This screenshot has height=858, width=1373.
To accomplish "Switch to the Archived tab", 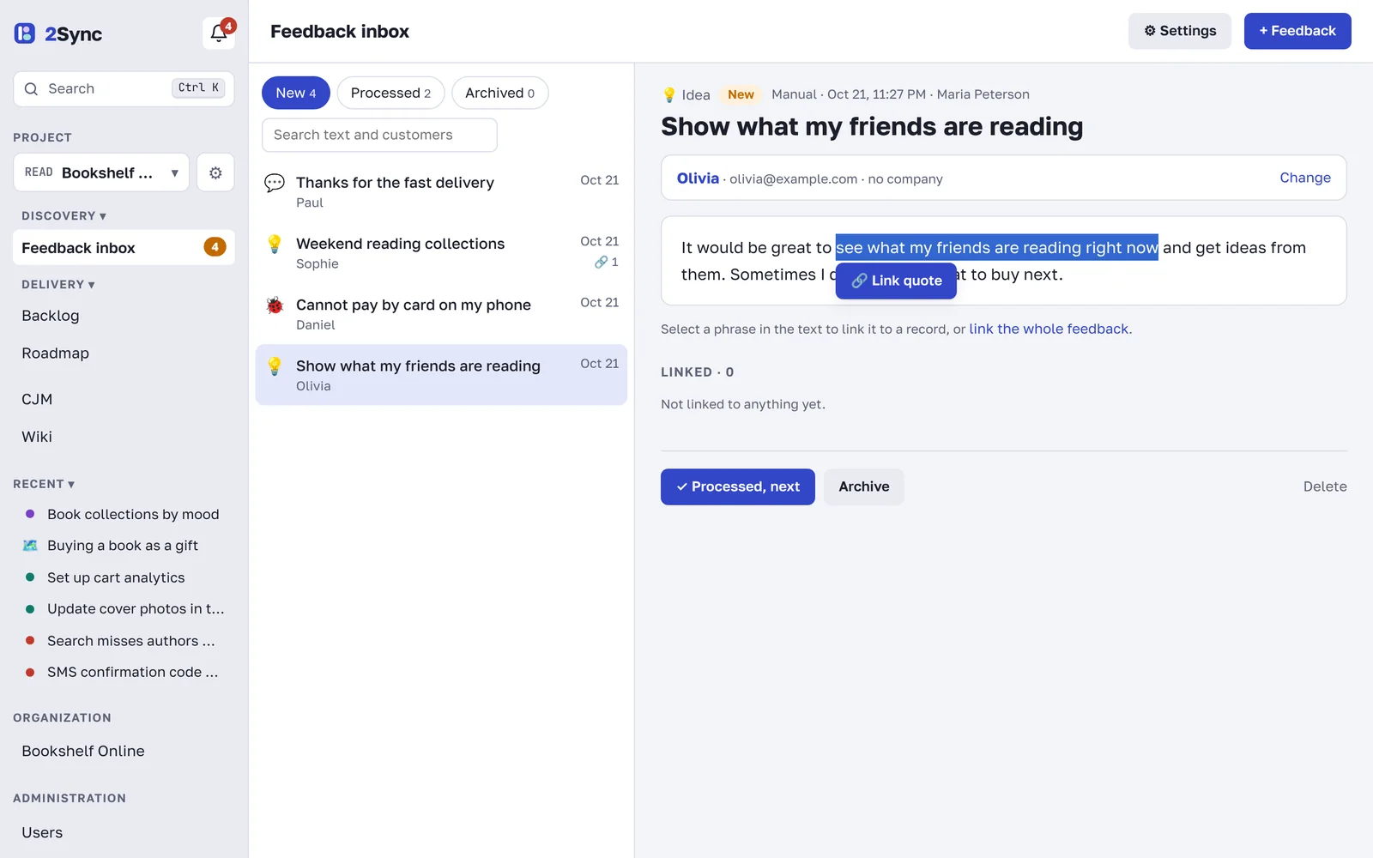I will pyautogui.click(x=500, y=93).
